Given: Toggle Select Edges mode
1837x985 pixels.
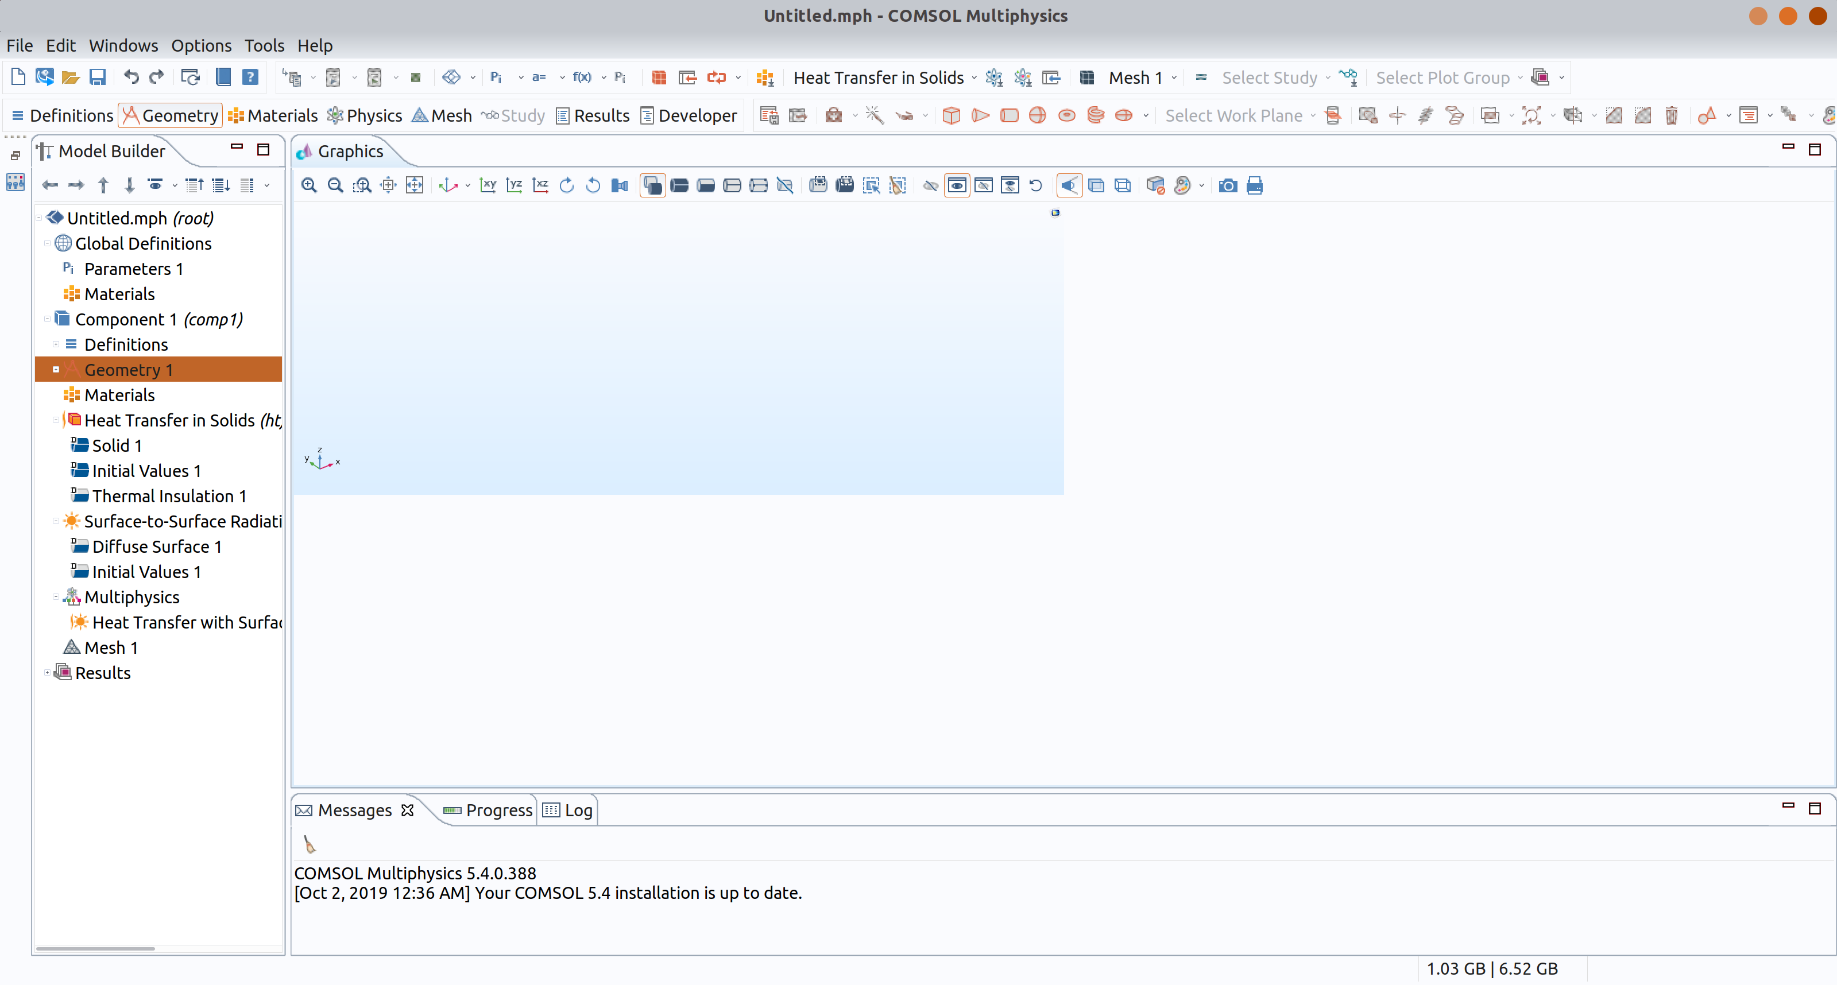Looking at the screenshot, I should pyautogui.click(x=732, y=185).
